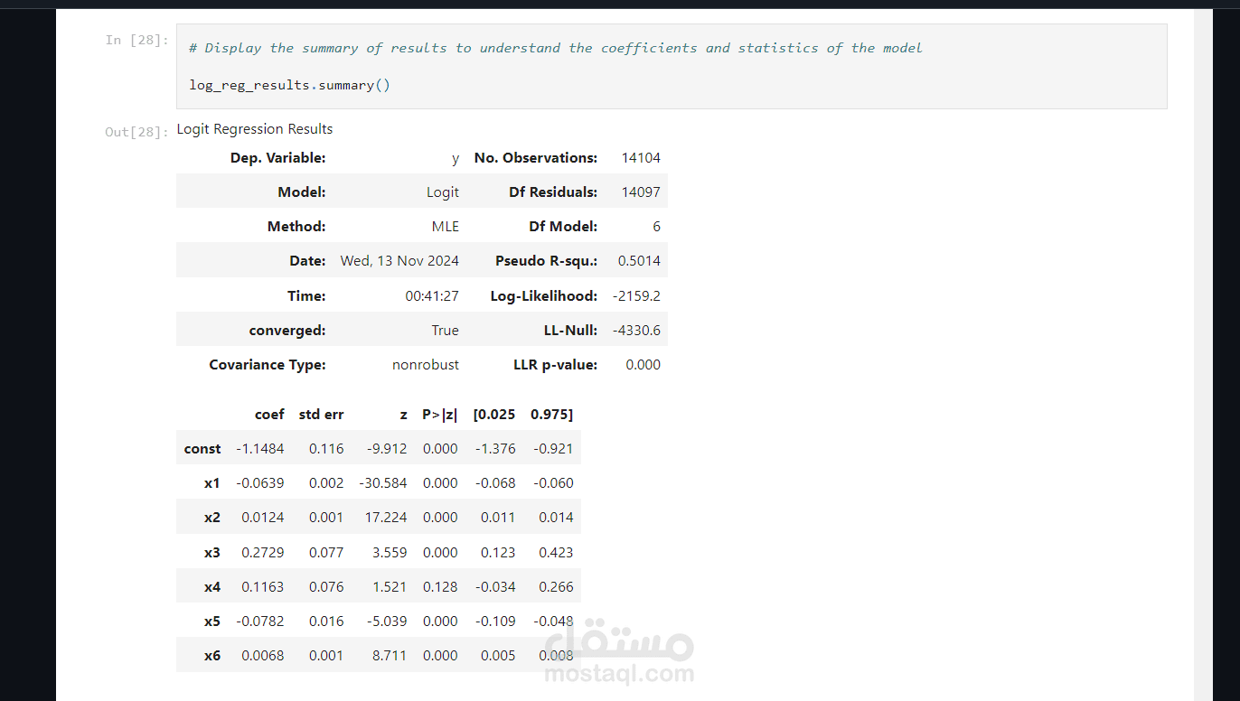Image resolution: width=1240 pixels, height=701 pixels.
Task: Select the x6 z value 8.711
Action: [390, 656]
